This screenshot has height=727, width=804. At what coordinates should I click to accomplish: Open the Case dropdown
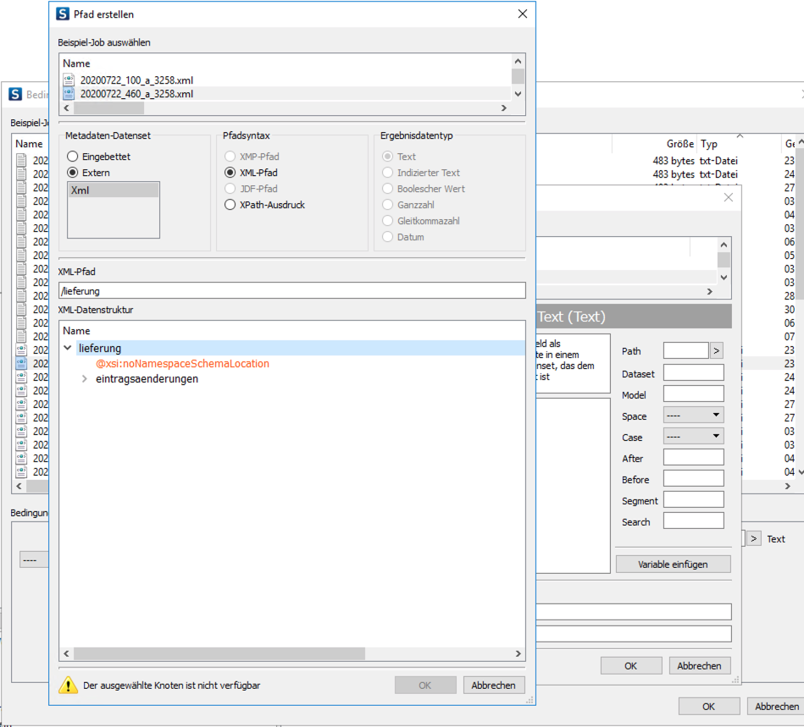(693, 437)
